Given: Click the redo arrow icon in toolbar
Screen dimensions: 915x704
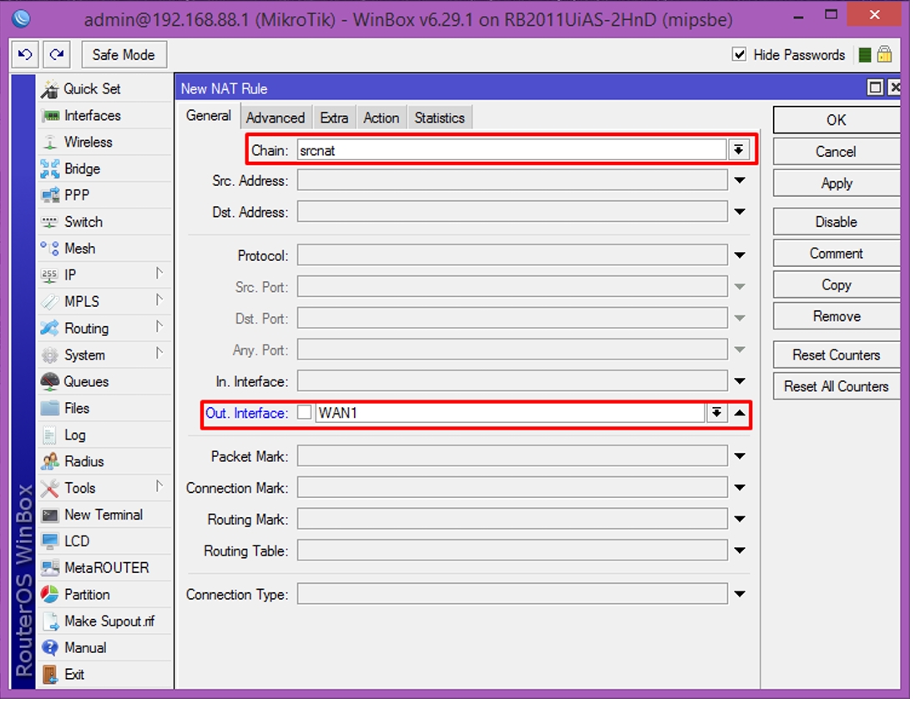Looking at the screenshot, I should click(57, 55).
